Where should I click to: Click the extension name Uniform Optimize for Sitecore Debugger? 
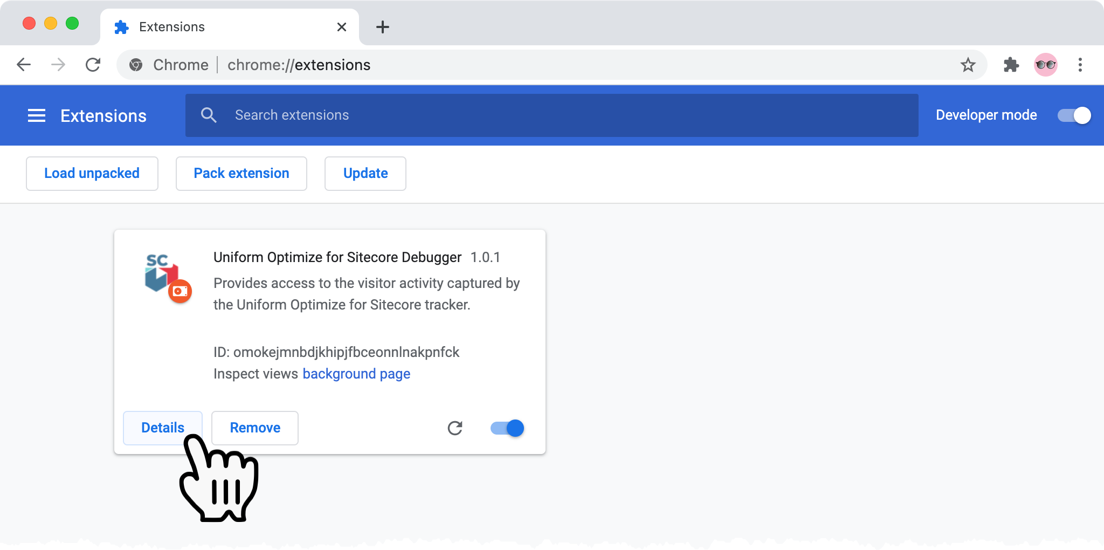click(337, 257)
